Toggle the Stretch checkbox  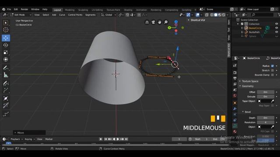tap(272, 70)
